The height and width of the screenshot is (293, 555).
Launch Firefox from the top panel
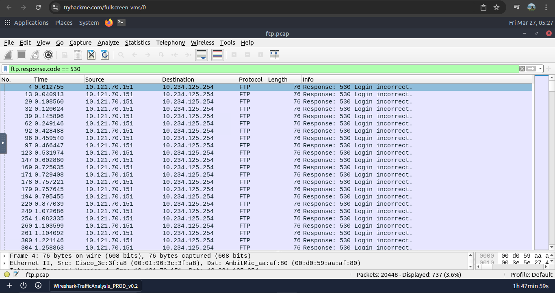108,23
